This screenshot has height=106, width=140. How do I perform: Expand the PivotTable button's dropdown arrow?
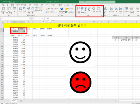pos(4,13)
